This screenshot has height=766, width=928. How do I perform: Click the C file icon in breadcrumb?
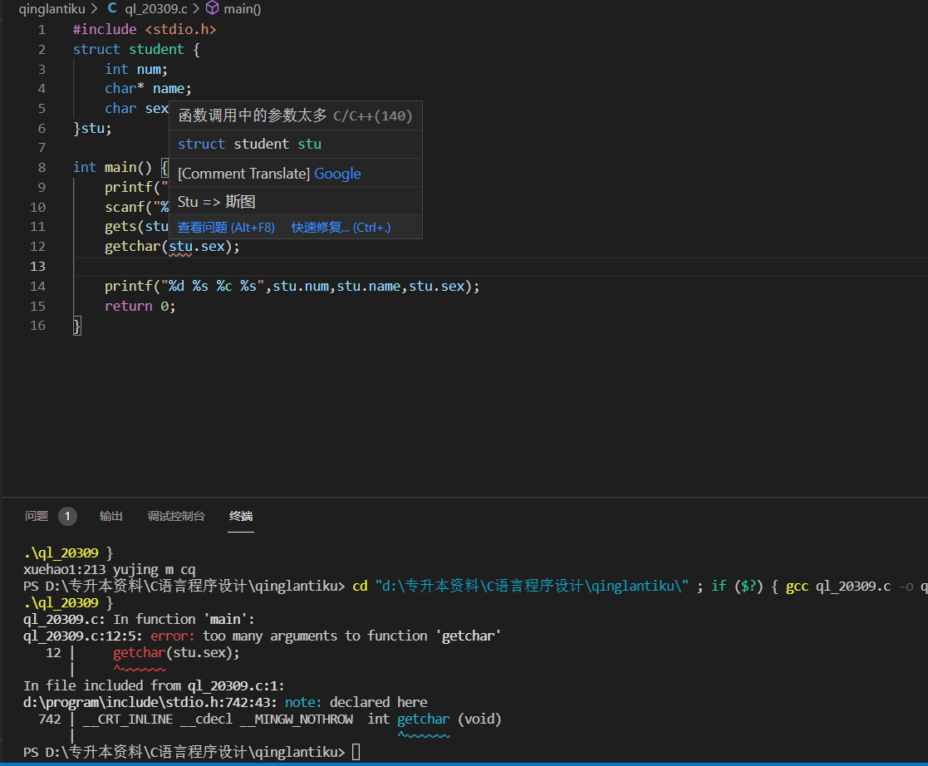112,8
